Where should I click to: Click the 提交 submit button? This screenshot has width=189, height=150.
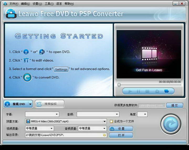(175, 105)
